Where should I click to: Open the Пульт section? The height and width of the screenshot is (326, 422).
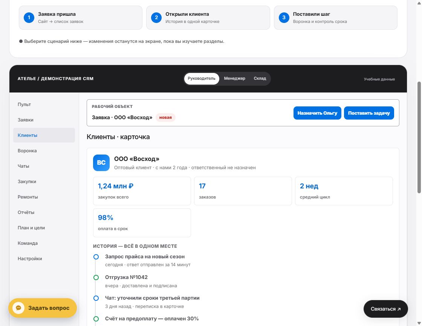pyautogui.click(x=44, y=105)
